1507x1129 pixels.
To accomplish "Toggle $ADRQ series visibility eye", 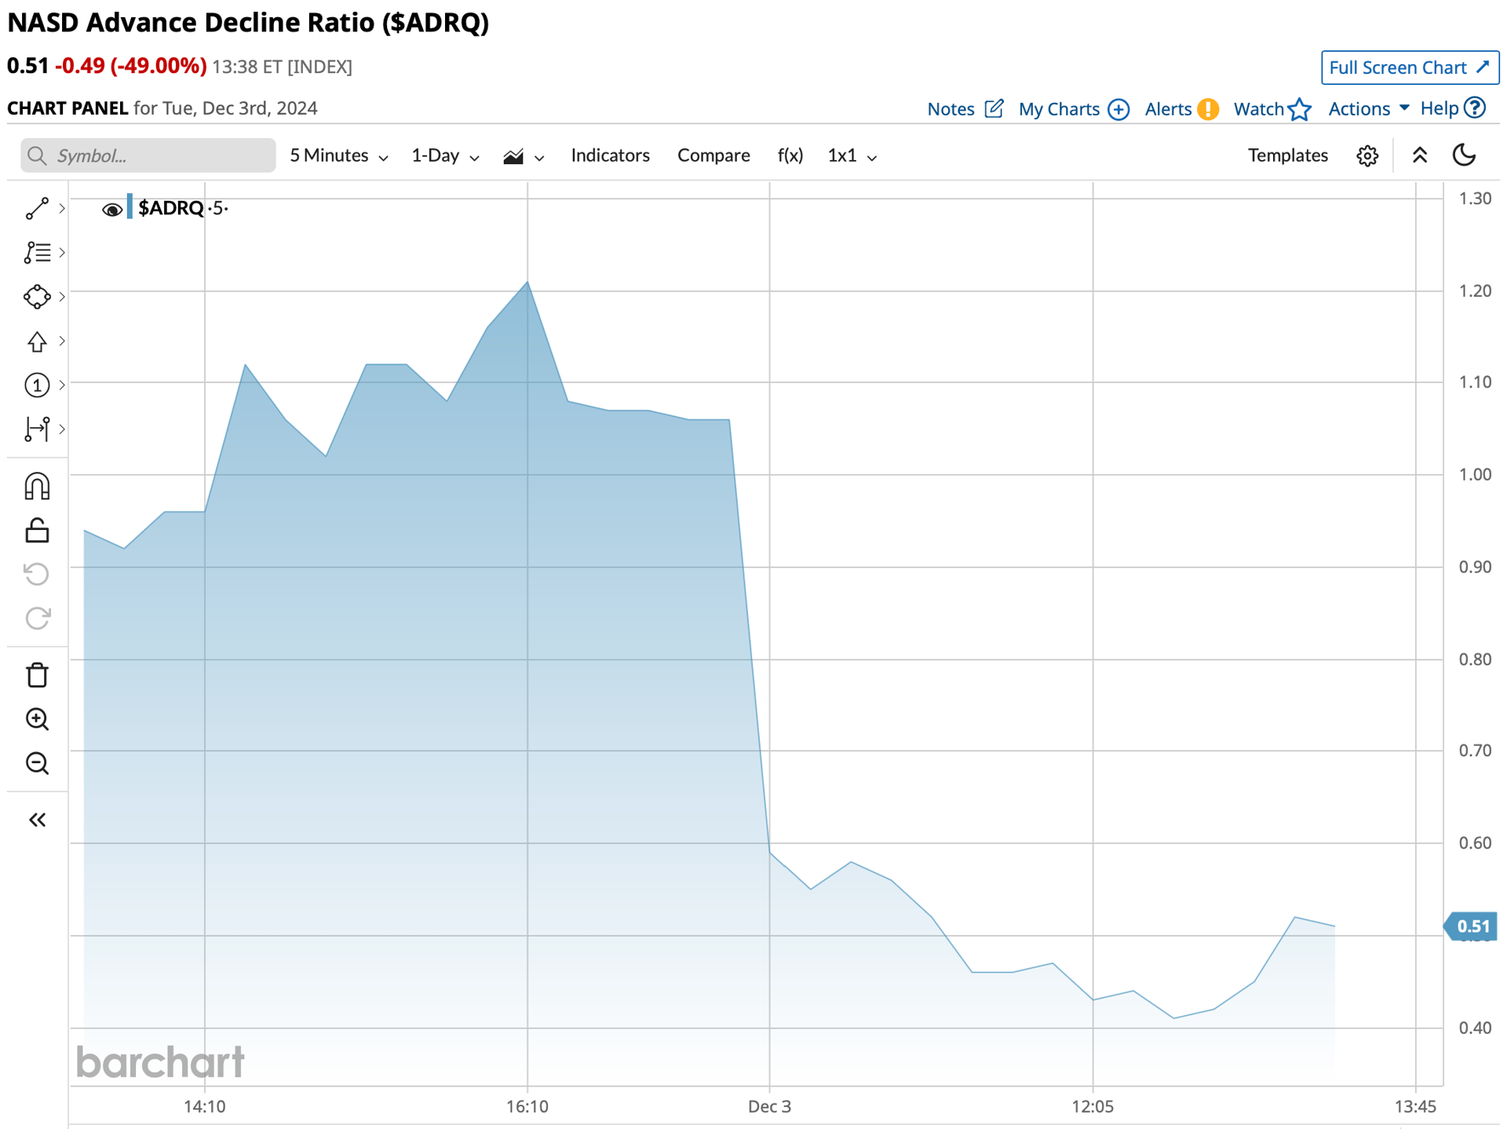I will (x=111, y=209).
